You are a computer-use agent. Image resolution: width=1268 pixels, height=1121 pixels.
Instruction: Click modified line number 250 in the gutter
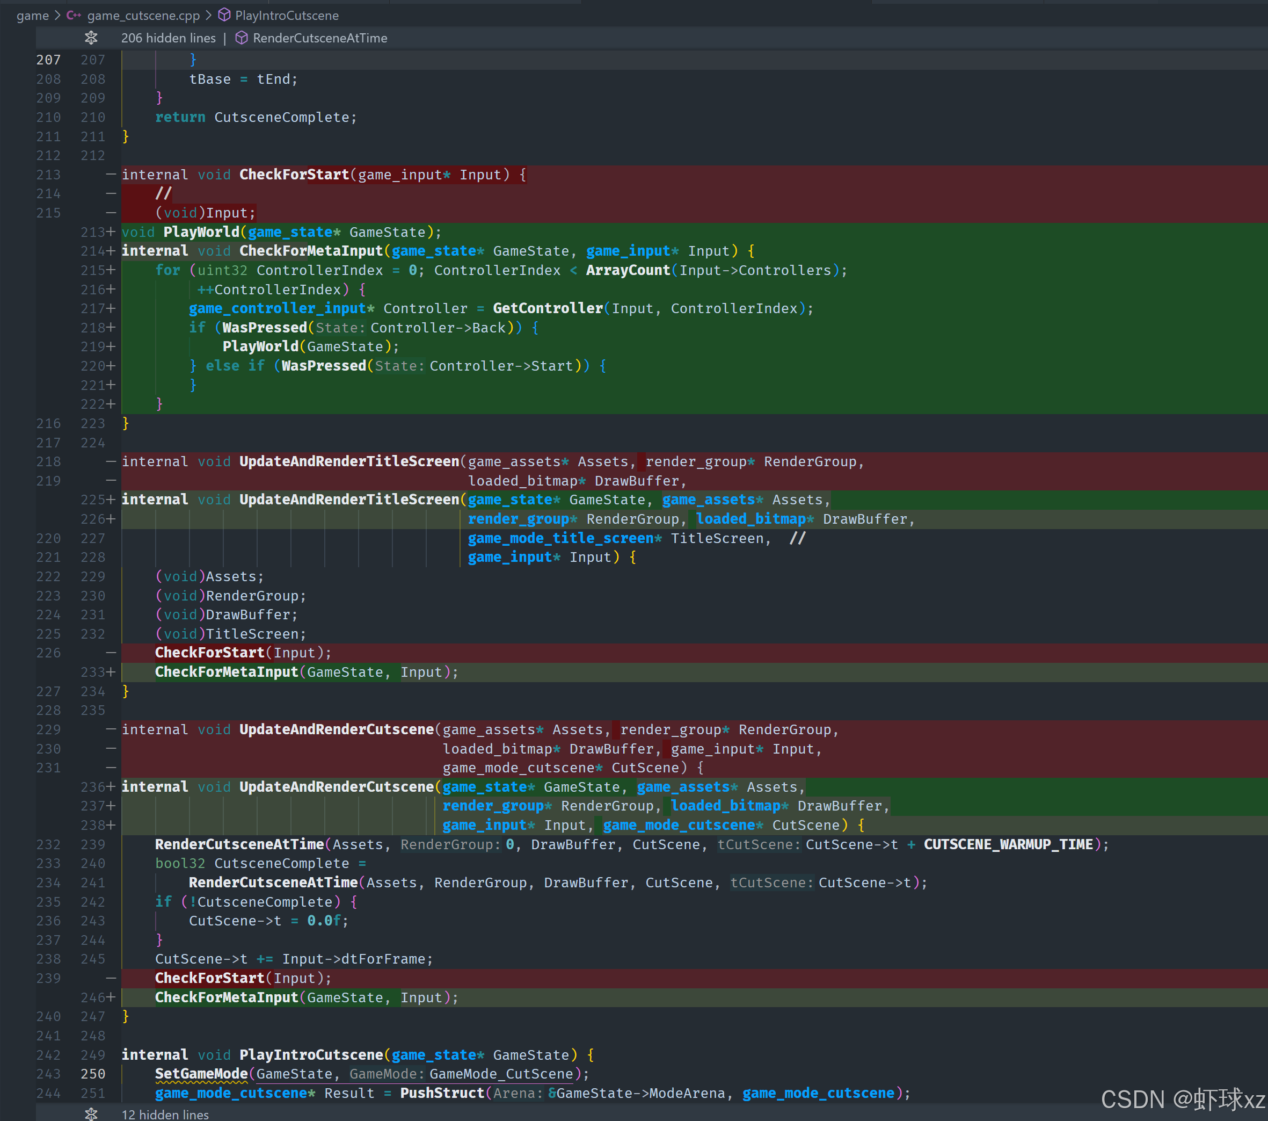pos(93,1074)
